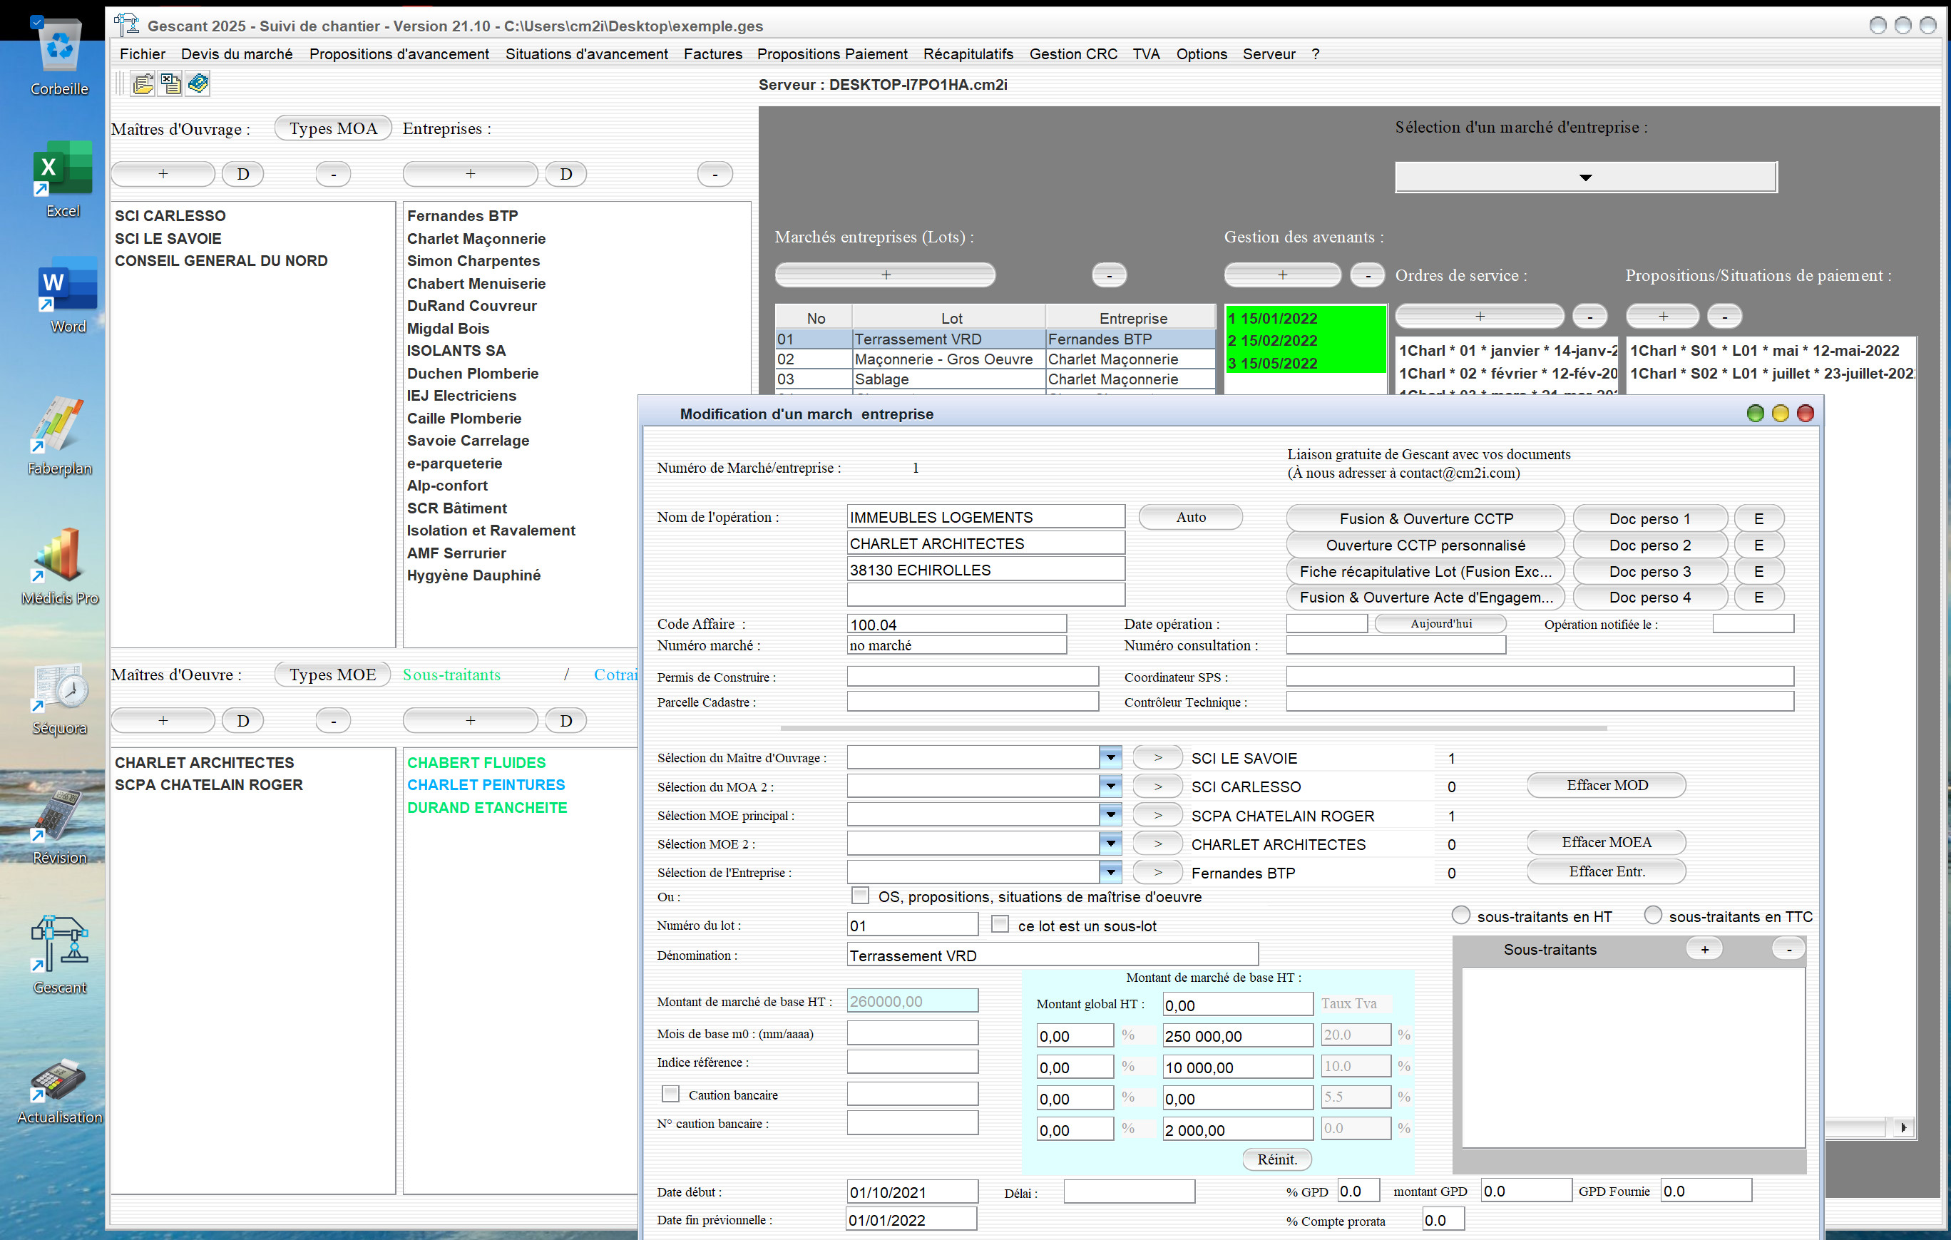Open the Corbeille recycle bin desktop icon
Image resolution: width=1951 pixels, height=1240 pixels.
point(60,57)
